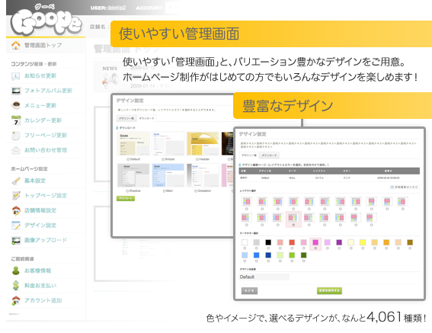Screen dimensions: 432x333
Task: Click the トップページ設定 checklist icon
Action: (x=16, y=195)
